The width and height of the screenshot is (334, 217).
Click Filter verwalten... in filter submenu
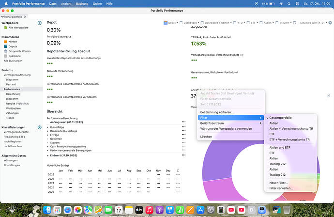290,188
